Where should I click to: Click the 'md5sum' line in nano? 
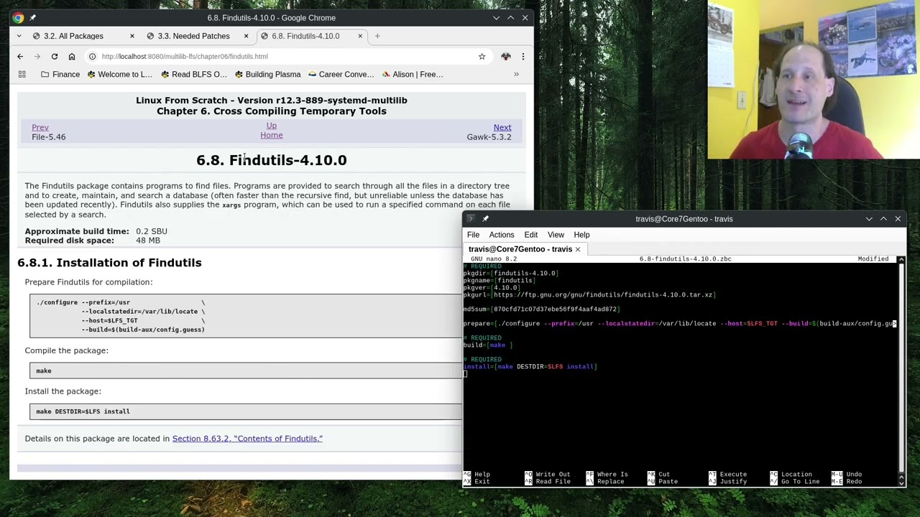click(x=540, y=309)
